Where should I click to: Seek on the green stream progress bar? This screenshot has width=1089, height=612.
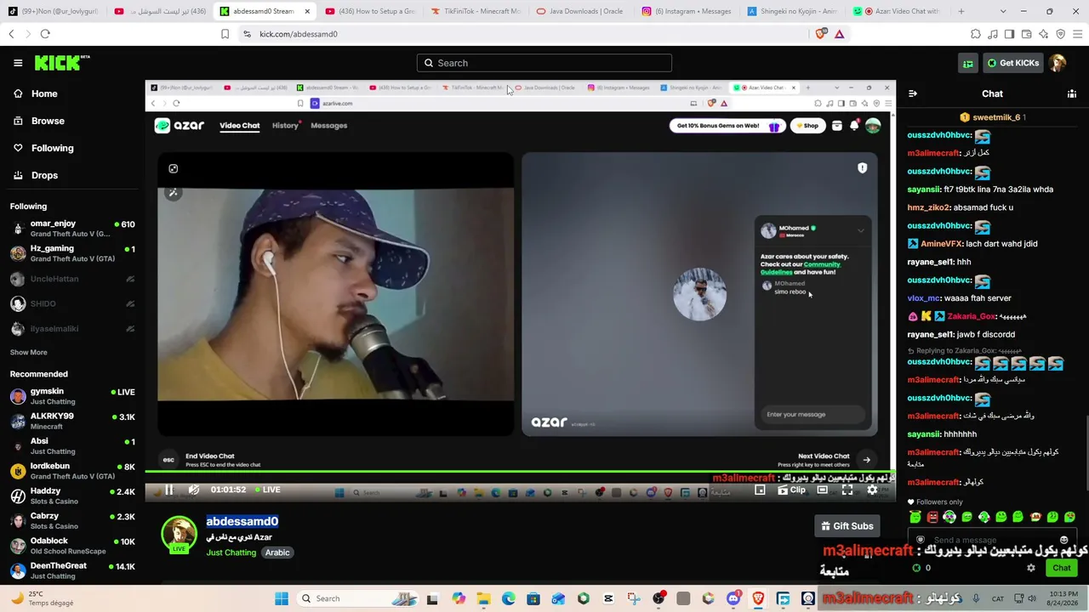[x=520, y=472]
